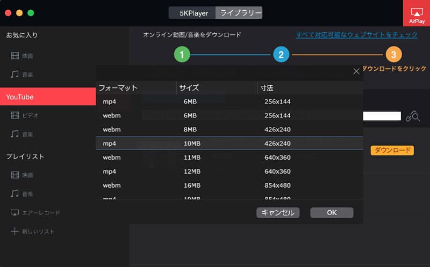Select the webm 16MB row
This screenshot has width=430, height=267.
tap(230, 185)
